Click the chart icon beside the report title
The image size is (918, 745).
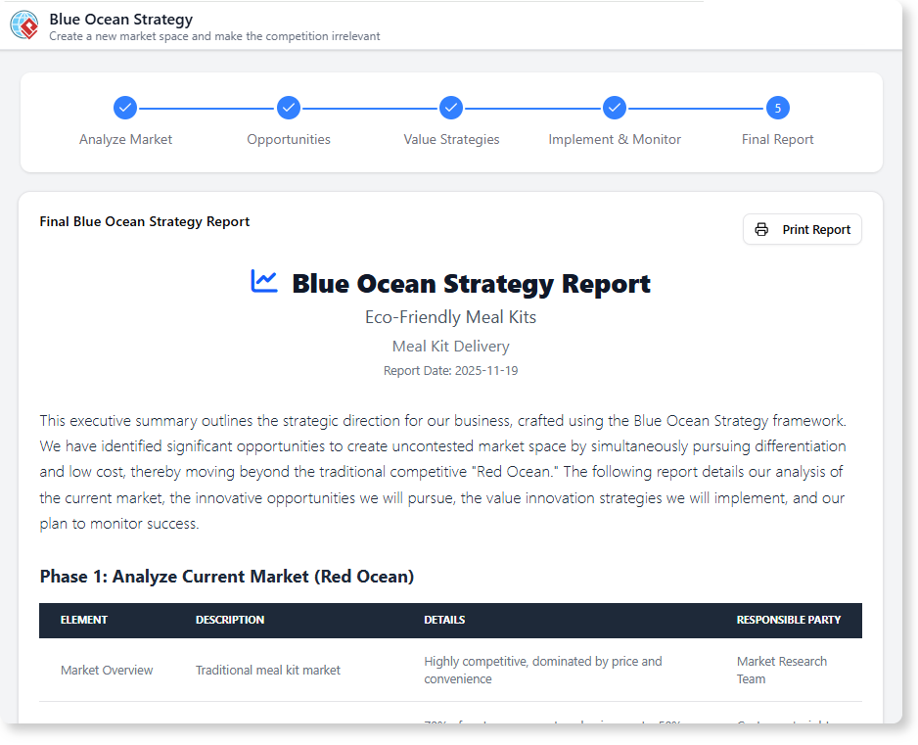click(264, 282)
